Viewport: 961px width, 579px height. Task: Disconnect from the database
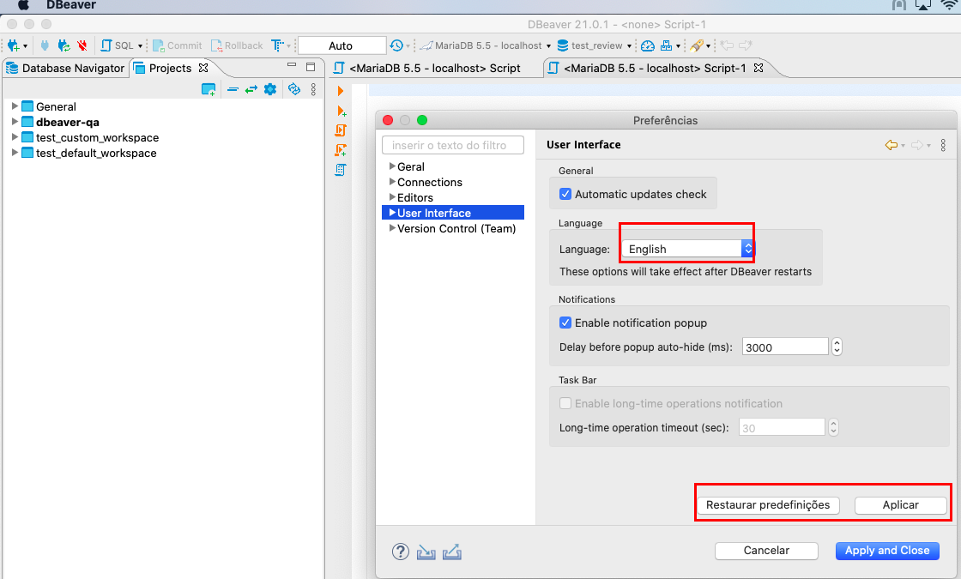pos(81,45)
